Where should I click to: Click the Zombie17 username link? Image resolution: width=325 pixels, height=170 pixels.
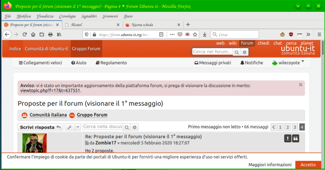[106, 143]
